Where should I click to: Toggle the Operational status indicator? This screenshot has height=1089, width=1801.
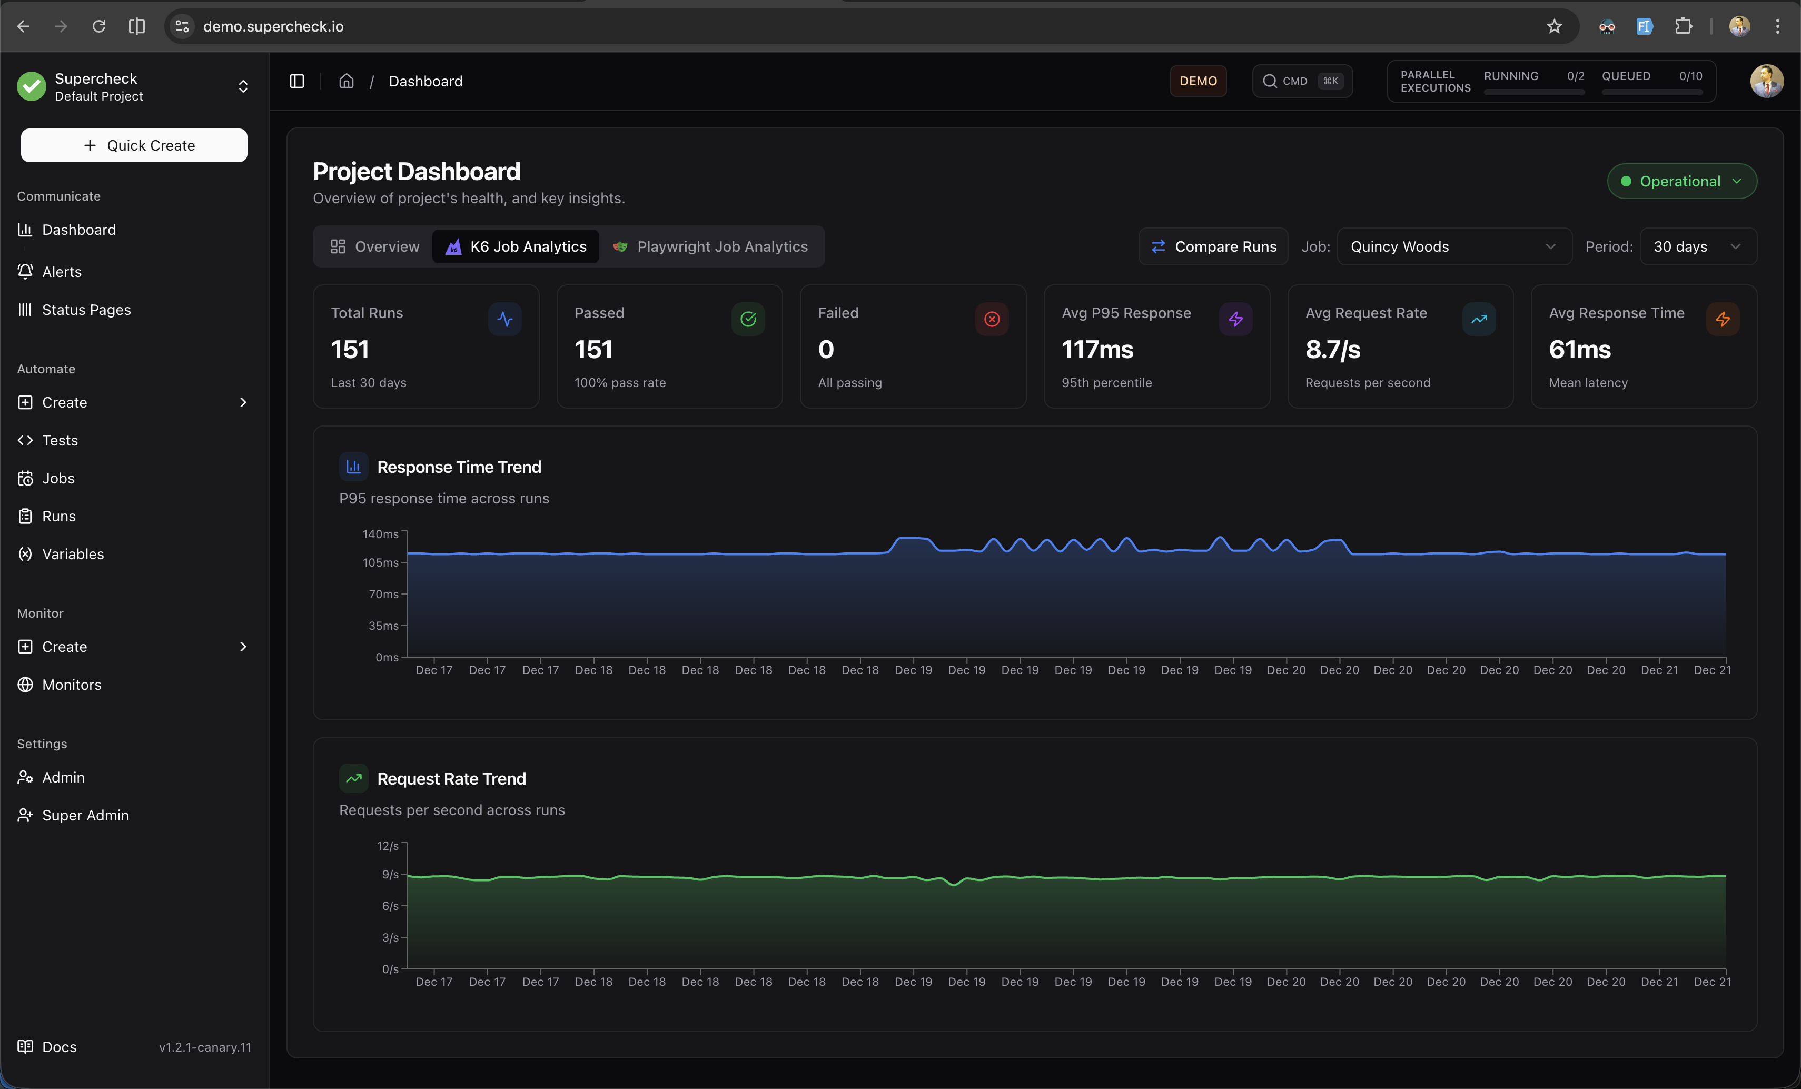coord(1682,181)
